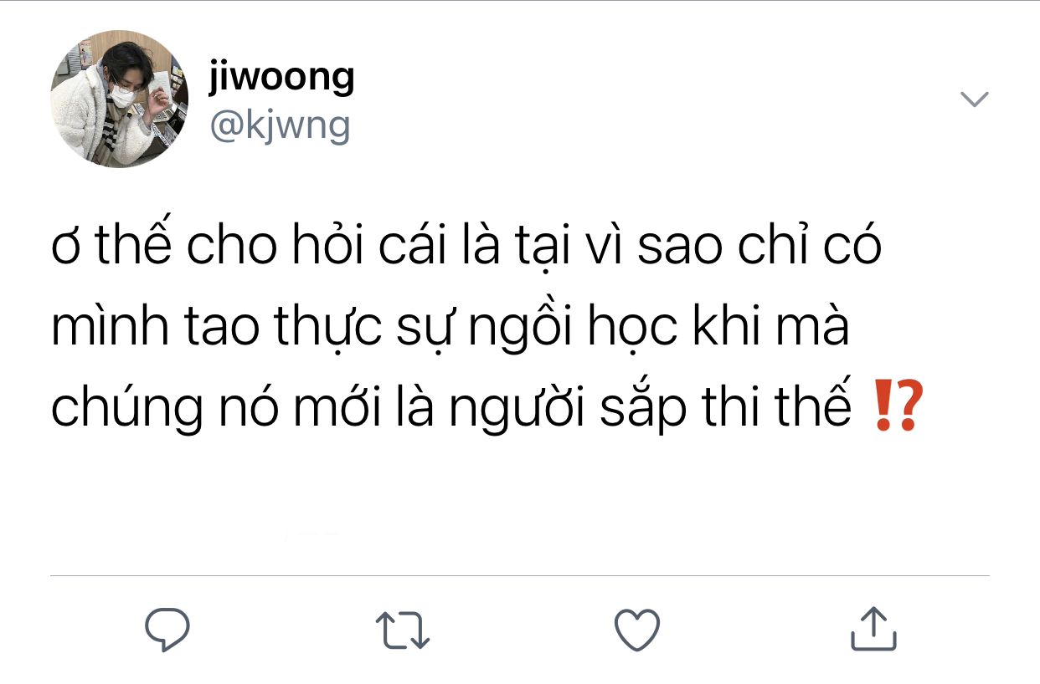The width and height of the screenshot is (1040, 684).
Task: Open the reply speech bubble icon
Action: pyautogui.click(x=167, y=630)
